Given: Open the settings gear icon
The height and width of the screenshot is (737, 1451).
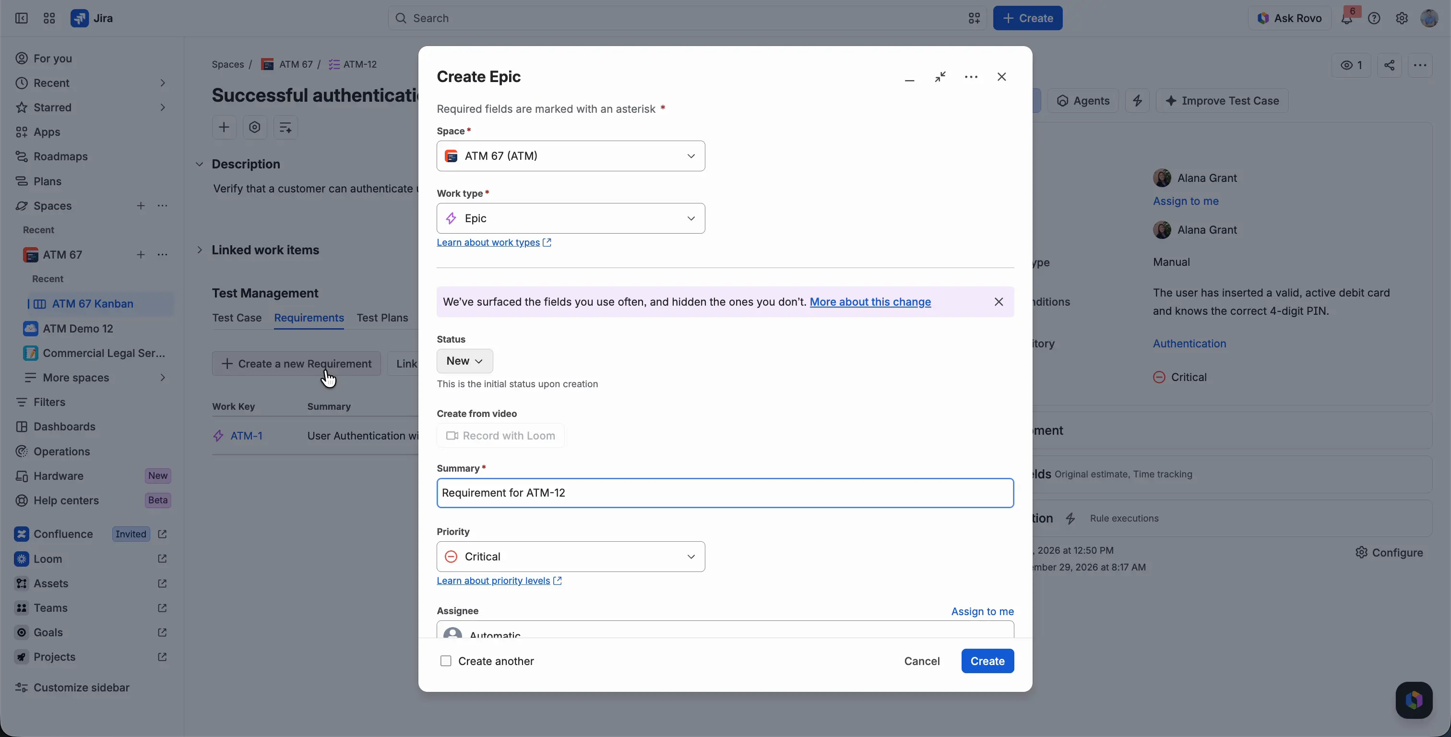Looking at the screenshot, I should [1402, 18].
